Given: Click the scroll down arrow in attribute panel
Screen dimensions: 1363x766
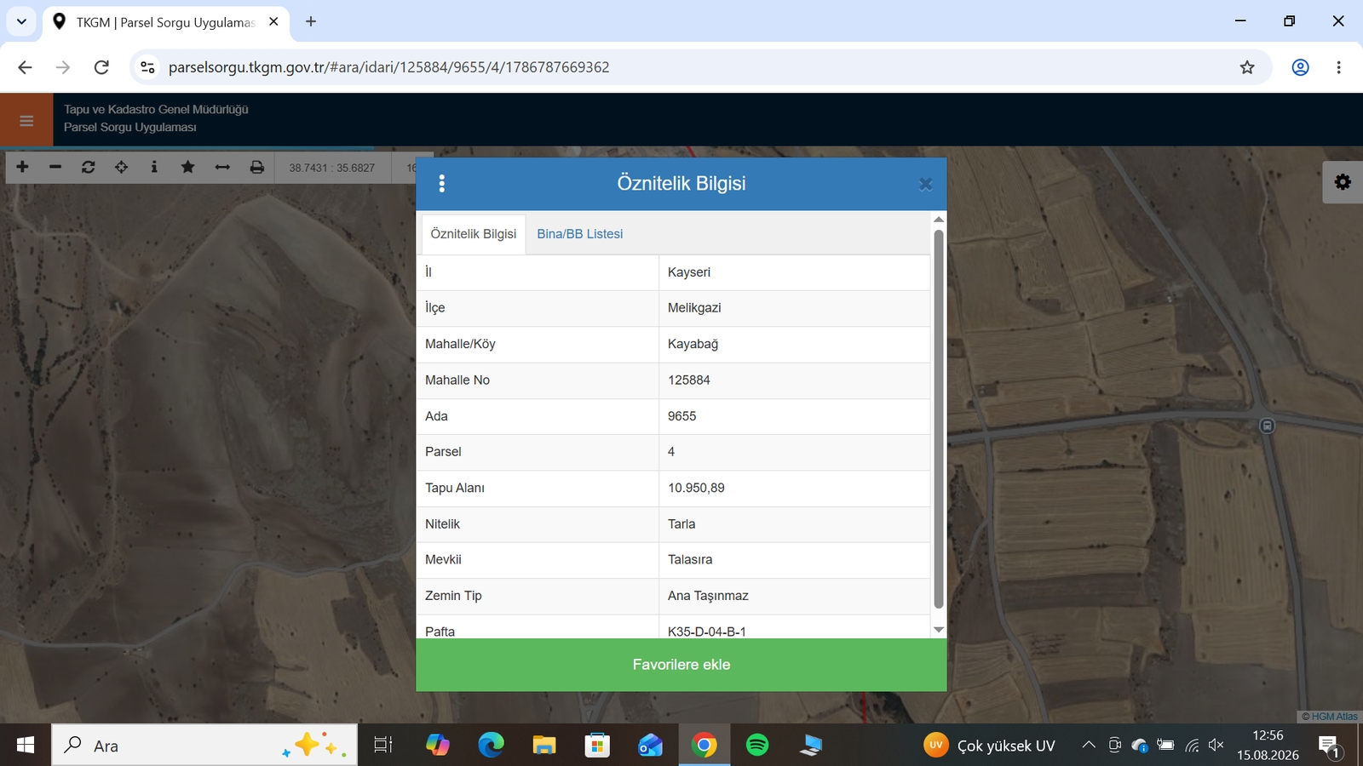Looking at the screenshot, I should [939, 630].
